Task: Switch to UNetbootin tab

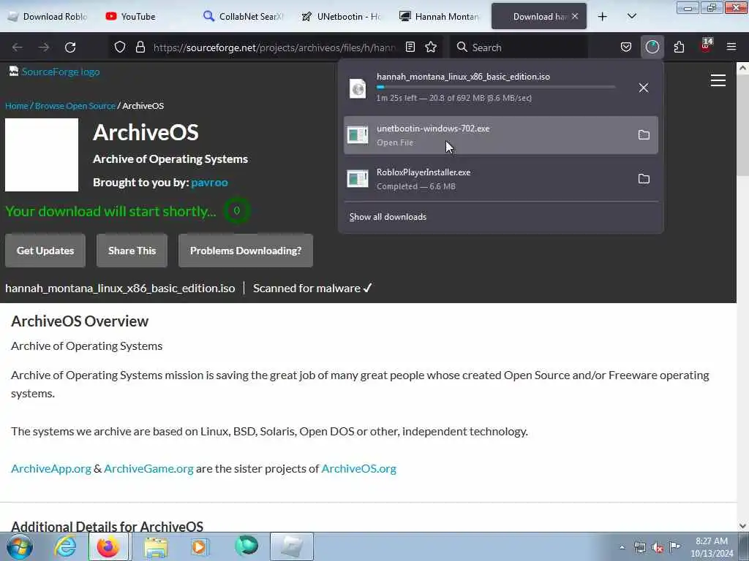Action: [342, 17]
